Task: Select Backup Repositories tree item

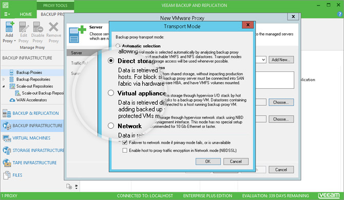Action: coord(33,79)
